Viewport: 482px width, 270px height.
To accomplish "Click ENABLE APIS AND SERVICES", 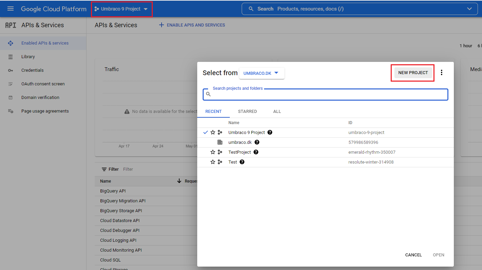I will point(192,25).
